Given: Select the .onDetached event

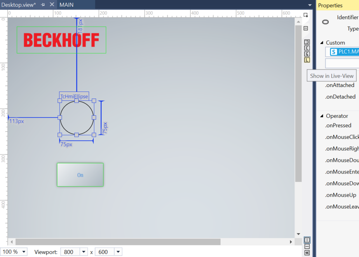Looking at the screenshot, I should 340,97.
